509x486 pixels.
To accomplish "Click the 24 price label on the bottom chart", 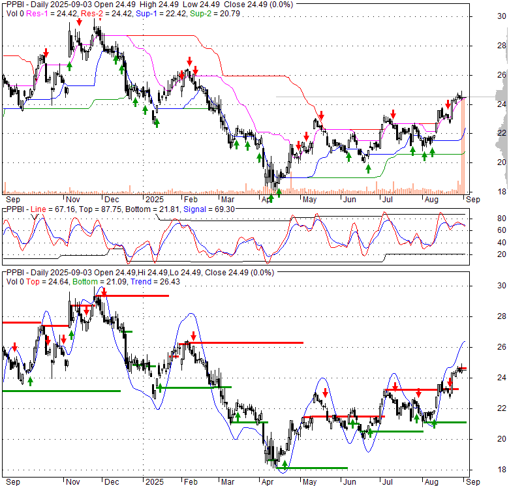I will (502, 377).
